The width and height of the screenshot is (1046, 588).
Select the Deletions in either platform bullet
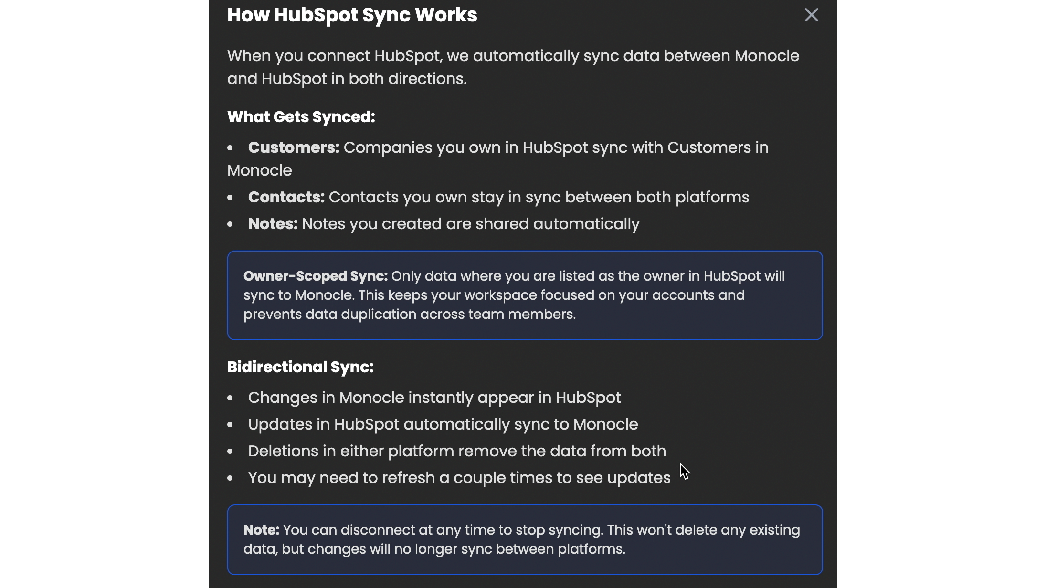click(x=457, y=451)
